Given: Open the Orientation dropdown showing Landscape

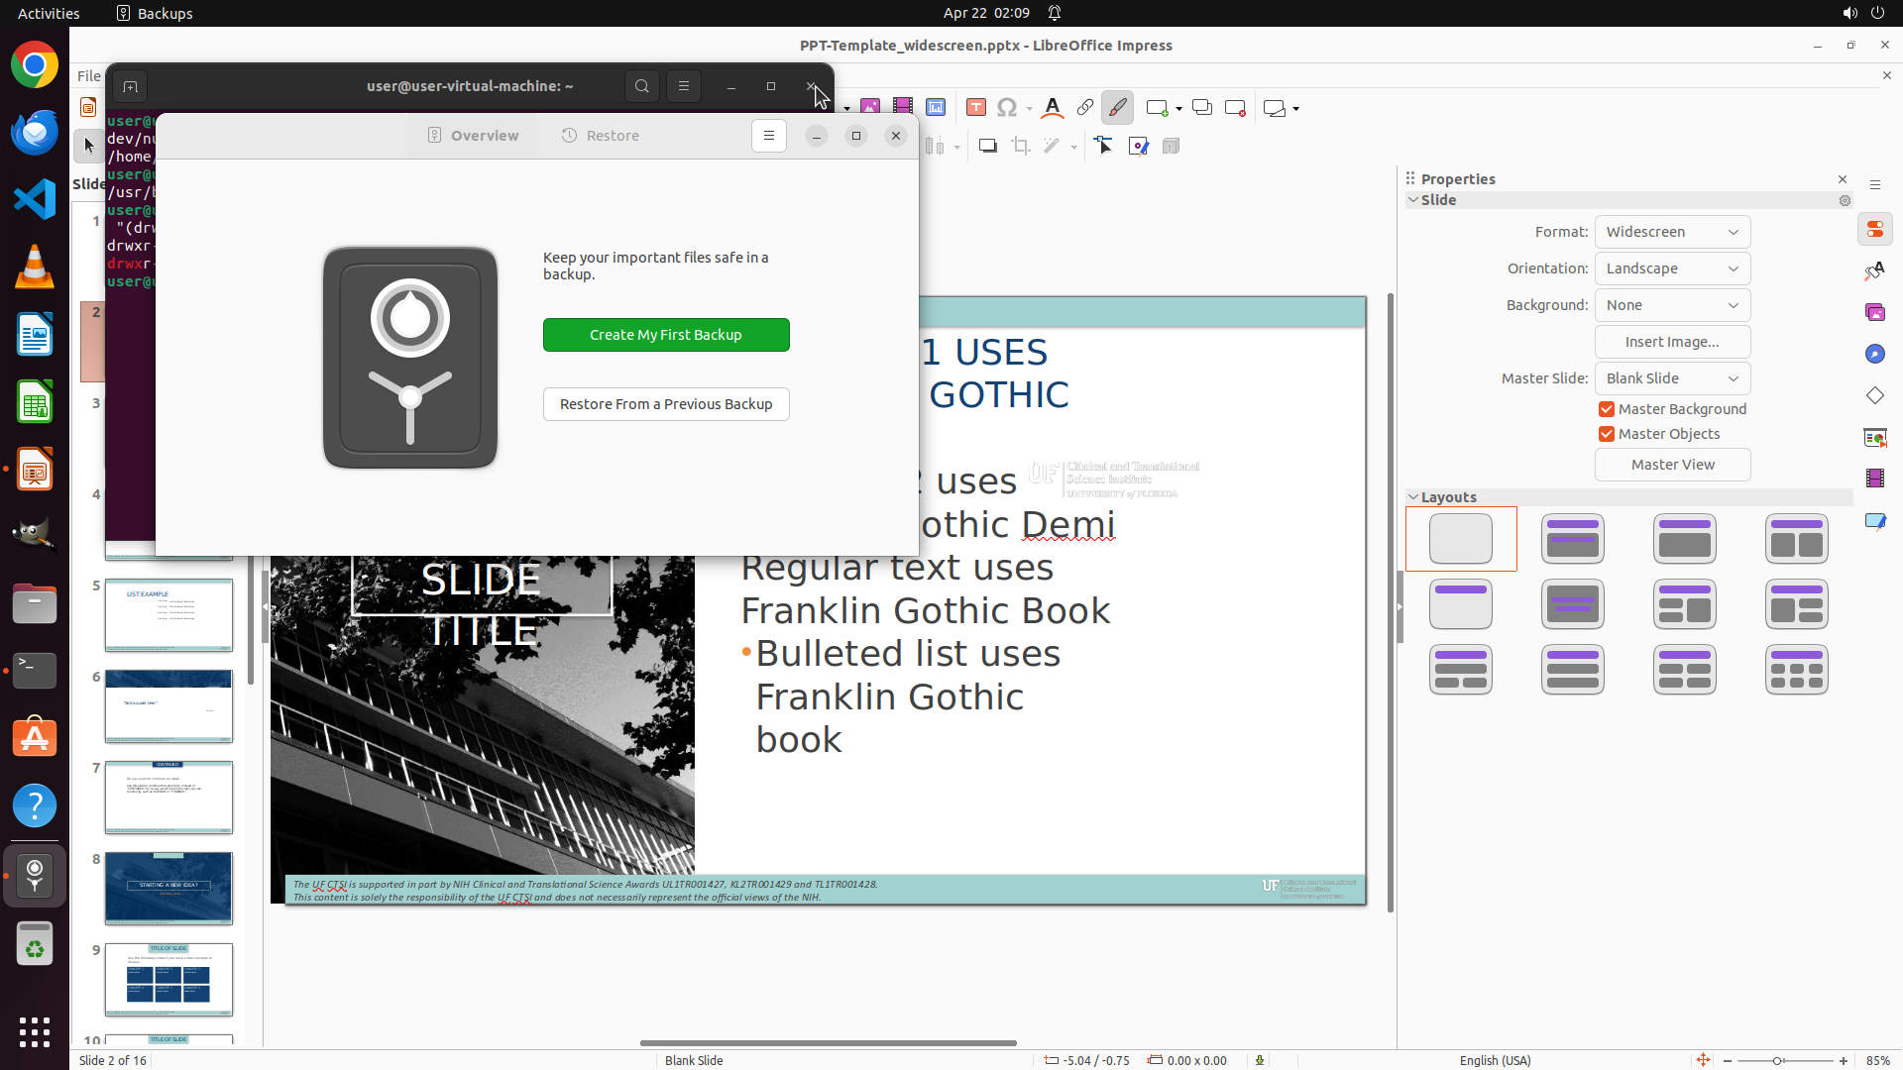Looking at the screenshot, I should (1672, 268).
